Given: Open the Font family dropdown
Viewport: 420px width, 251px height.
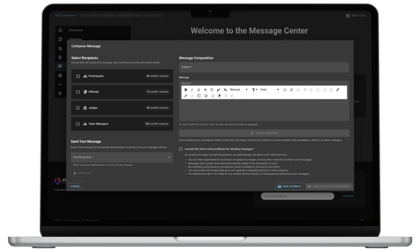Looking at the screenshot, I should point(269,90).
